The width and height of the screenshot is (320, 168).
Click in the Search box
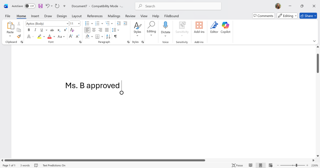pyautogui.click(x=178, y=6)
